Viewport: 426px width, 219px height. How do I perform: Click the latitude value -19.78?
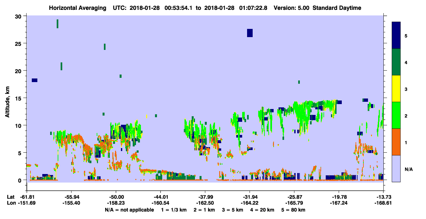click(x=339, y=197)
